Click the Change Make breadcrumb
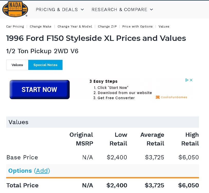This screenshot has width=209, height=193. tap(41, 26)
